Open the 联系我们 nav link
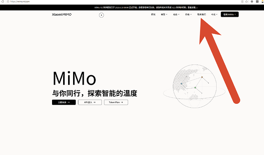This screenshot has height=155, width=264. [202, 15]
